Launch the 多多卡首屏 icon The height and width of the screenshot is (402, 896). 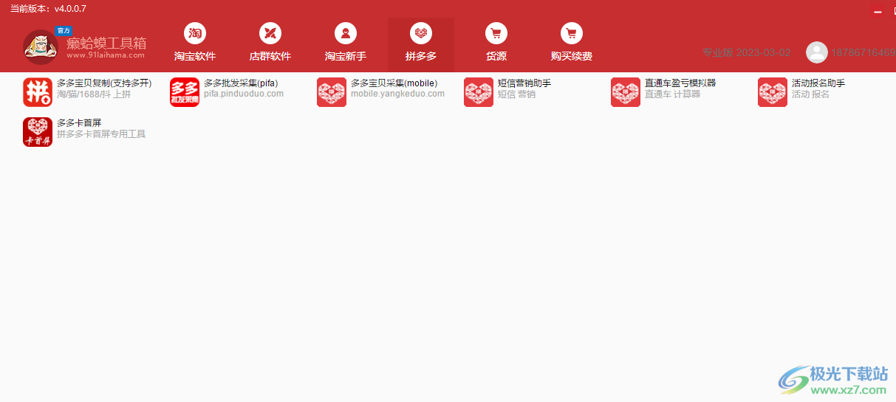click(38, 132)
